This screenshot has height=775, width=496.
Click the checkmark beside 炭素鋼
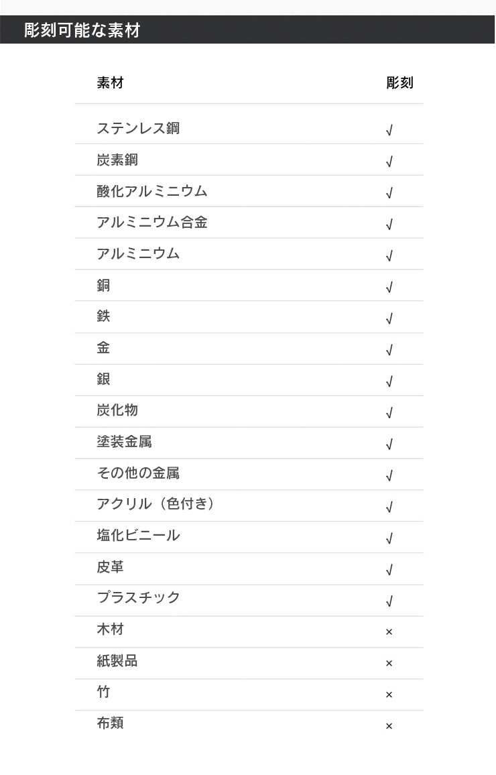389,162
